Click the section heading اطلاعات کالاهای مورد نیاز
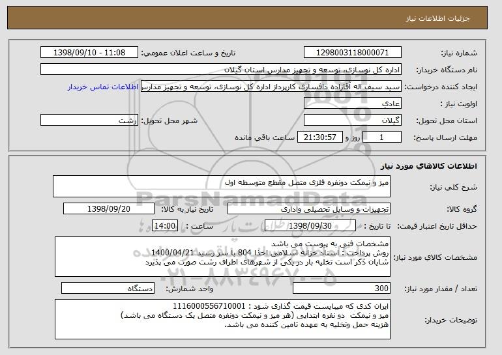The image size is (502, 355). click(429, 166)
